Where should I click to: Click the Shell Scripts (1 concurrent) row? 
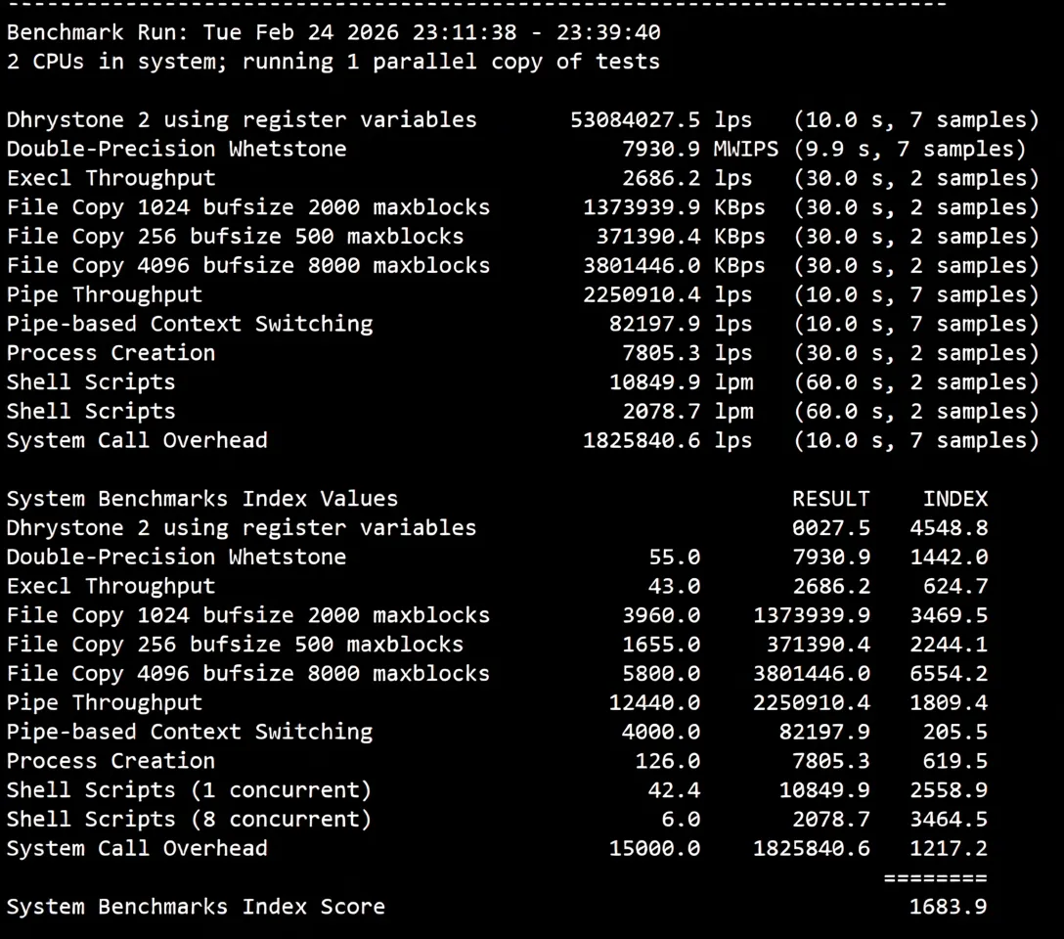coord(189,789)
